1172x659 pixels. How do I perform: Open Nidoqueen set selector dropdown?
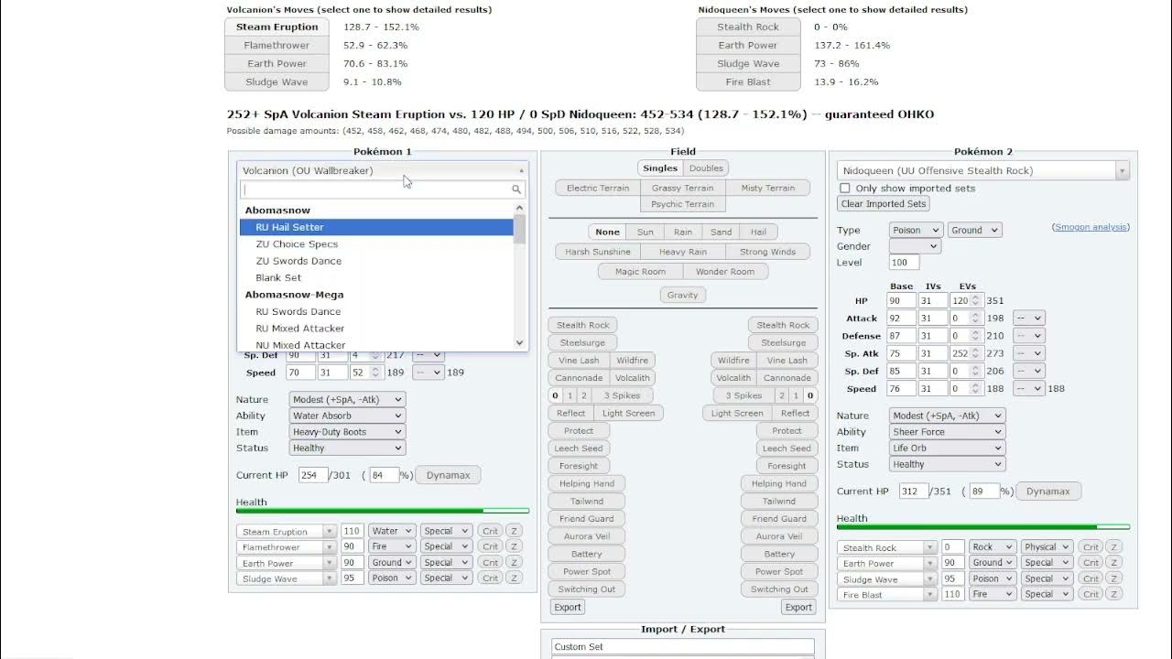point(982,170)
